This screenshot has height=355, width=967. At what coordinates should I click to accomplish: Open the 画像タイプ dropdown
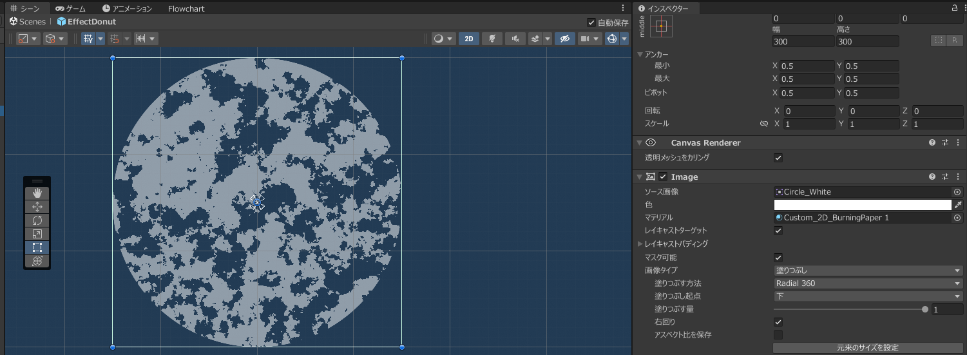point(868,271)
